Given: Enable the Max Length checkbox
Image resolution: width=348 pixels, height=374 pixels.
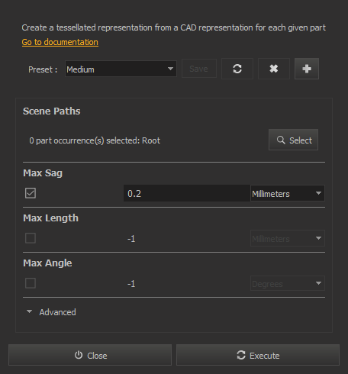Looking at the screenshot, I should 31,238.
